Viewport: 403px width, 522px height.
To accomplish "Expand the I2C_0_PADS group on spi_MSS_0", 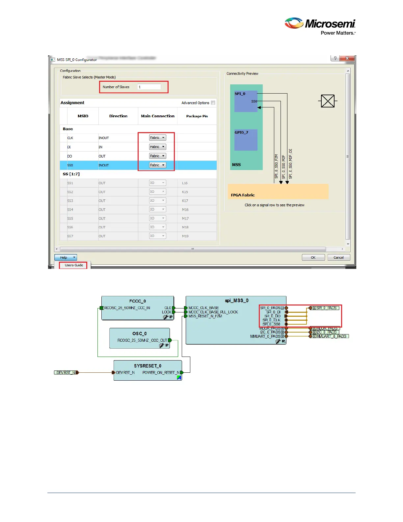I will tap(282, 332).
